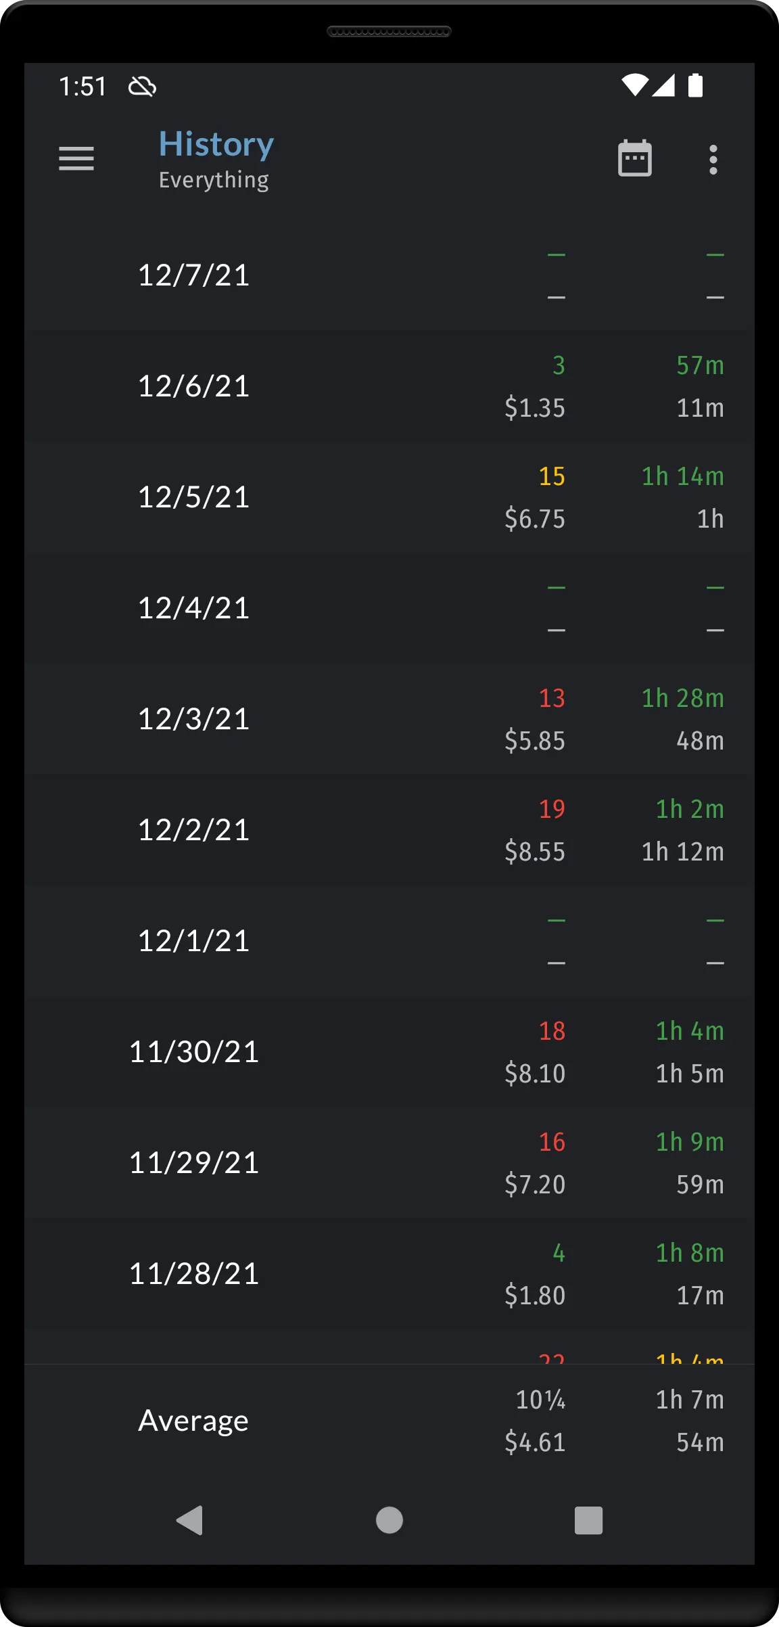Viewport: 779px width, 1627px height.
Task: View the 11/30/21 entry
Action: pyautogui.click(x=389, y=1052)
